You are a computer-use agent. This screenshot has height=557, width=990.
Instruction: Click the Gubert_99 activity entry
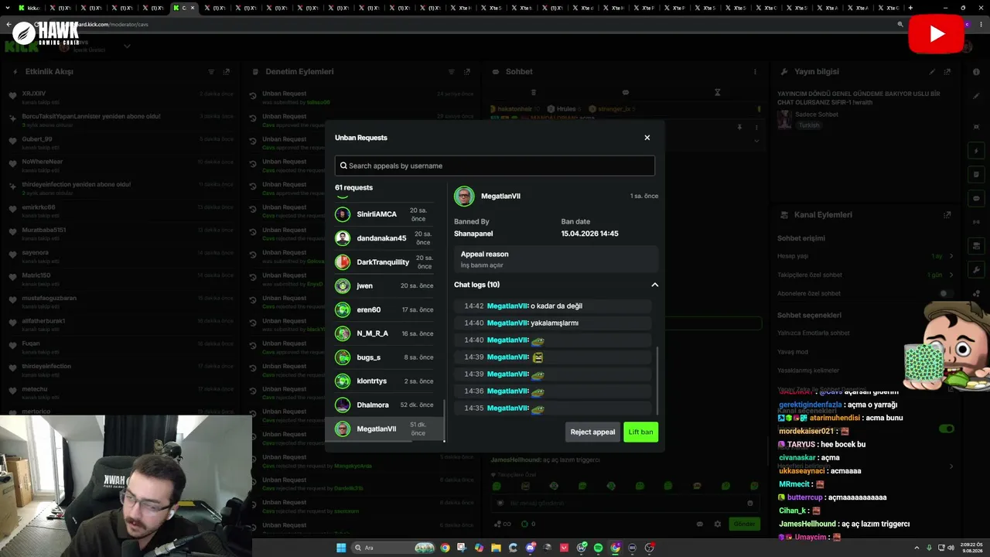pyautogui.click(x=120, y=142)
